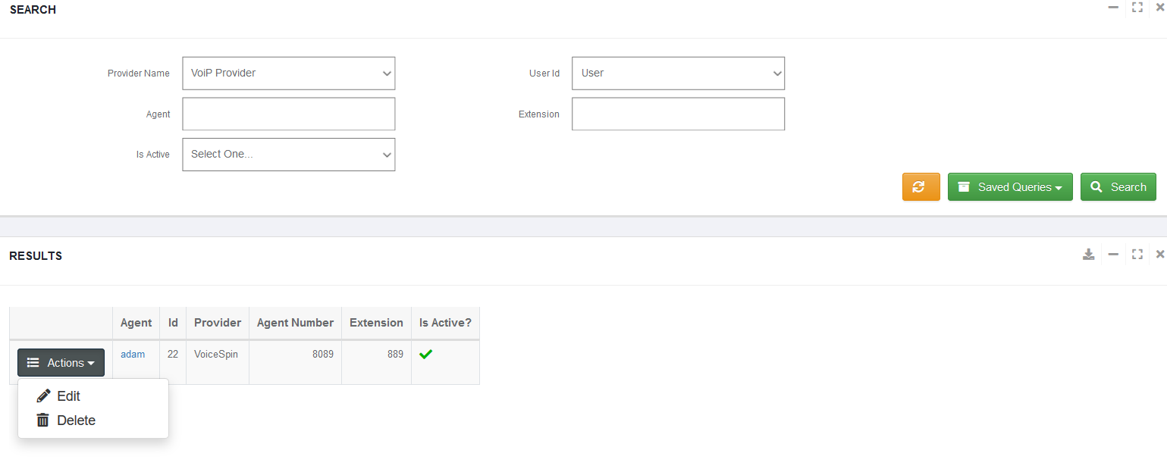Toggle the Actions dropdown for adam

61,363
